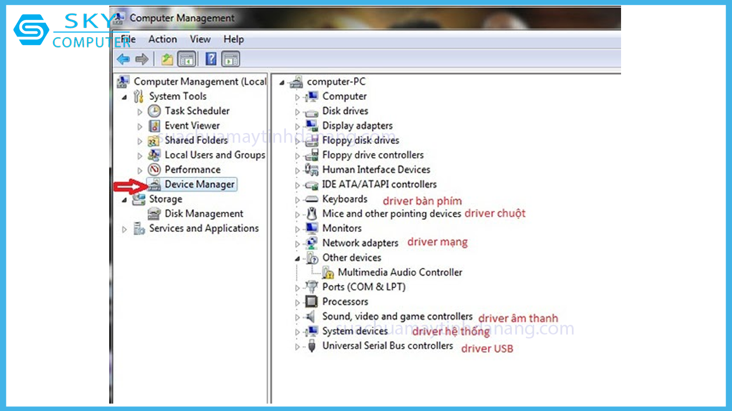Click the blue Help question mark icon
732x411 pixels.
click(211, 59)
